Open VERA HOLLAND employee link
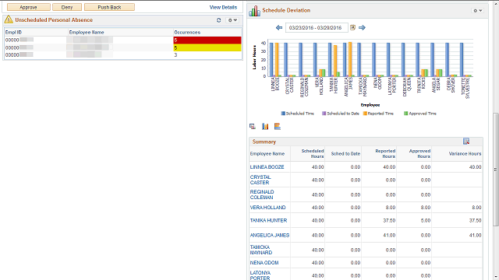Image resolution: width=499 pixels, height=280 pixels. (267, 208)
